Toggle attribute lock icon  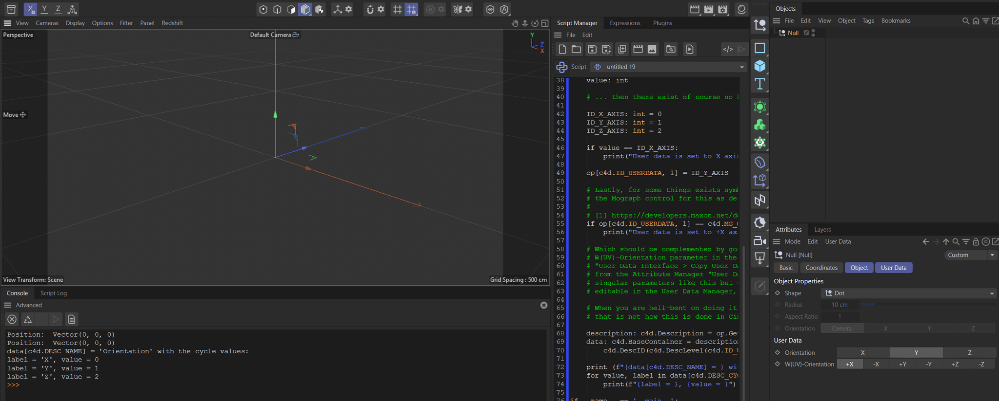tap(976, 242)
